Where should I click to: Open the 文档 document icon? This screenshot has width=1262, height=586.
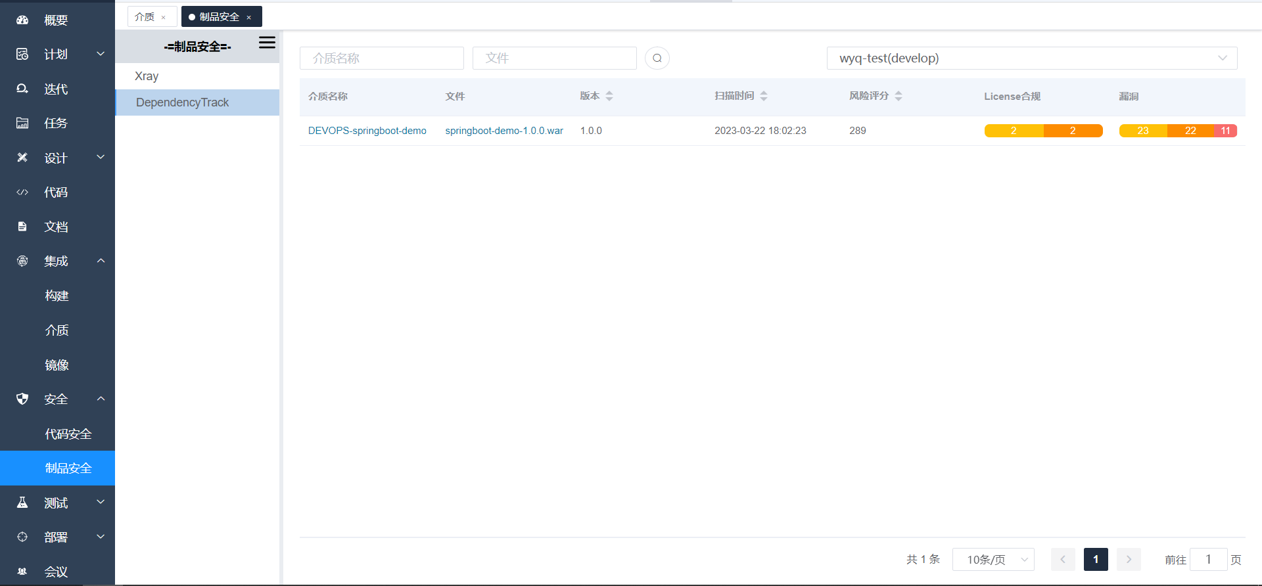[22, 227]
